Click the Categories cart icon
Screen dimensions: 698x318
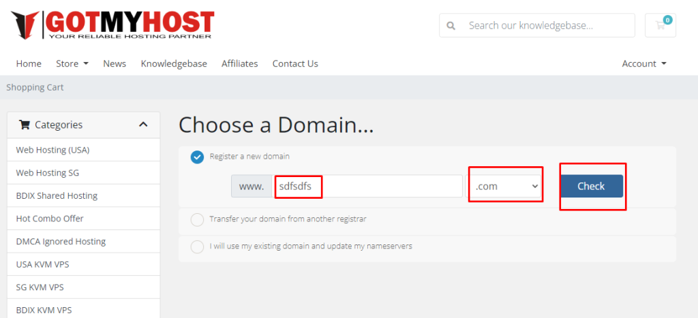(25, 125)
